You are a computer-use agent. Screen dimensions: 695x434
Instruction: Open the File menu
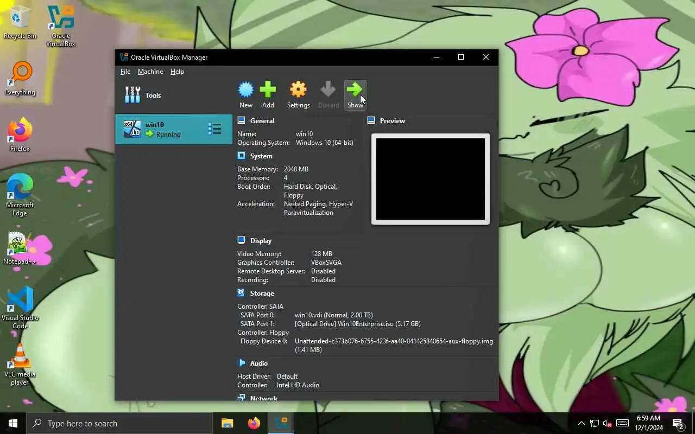[x=125, y=72]
